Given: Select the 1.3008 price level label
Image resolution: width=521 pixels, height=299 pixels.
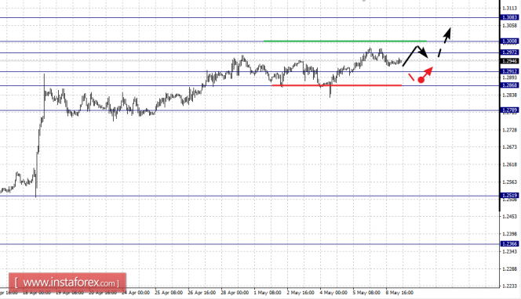Looking at the screenshot, I should (509, 41).
